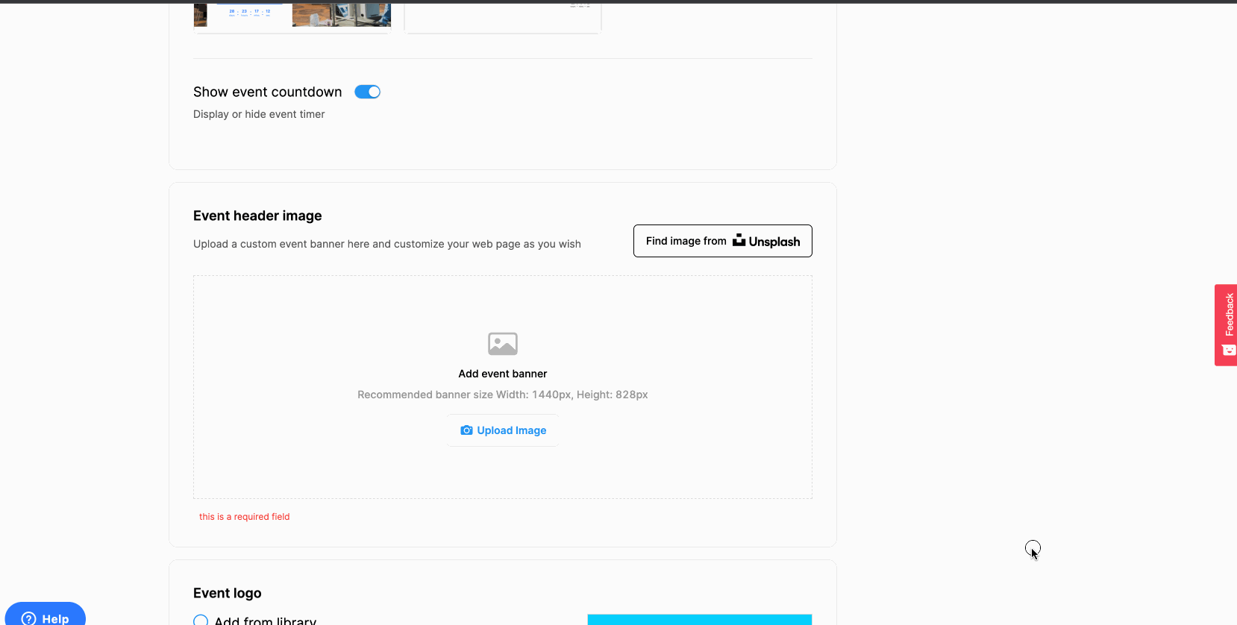Select the Add from library radio button
This screenshot has height=625, width=1237.
(201, 621)
